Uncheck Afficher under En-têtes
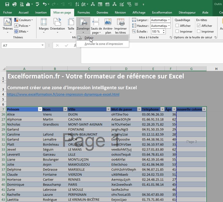The height and width of the screenshot is (202, 223). 199,26
